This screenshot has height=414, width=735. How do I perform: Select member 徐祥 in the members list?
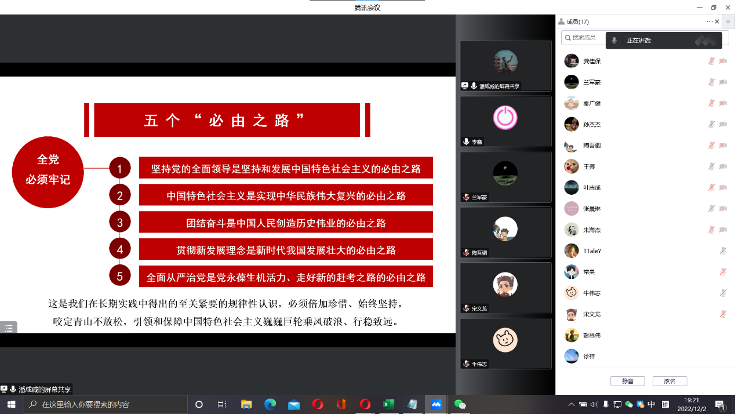(x=589, y=356)
